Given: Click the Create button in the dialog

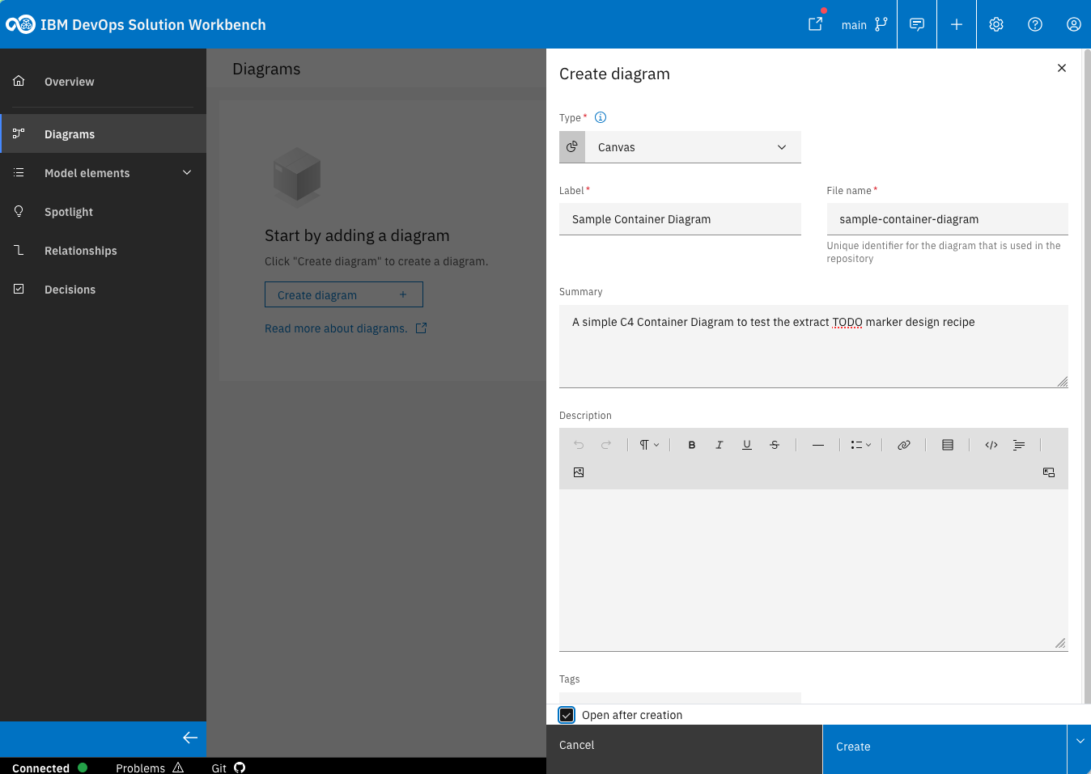Looking at the screenshot, I should 945,749.
